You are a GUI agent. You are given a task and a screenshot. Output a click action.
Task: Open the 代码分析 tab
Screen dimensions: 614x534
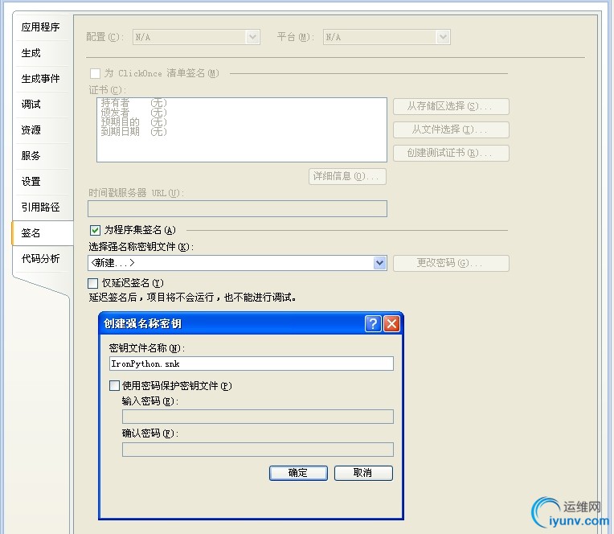click(x=41, y=259)
